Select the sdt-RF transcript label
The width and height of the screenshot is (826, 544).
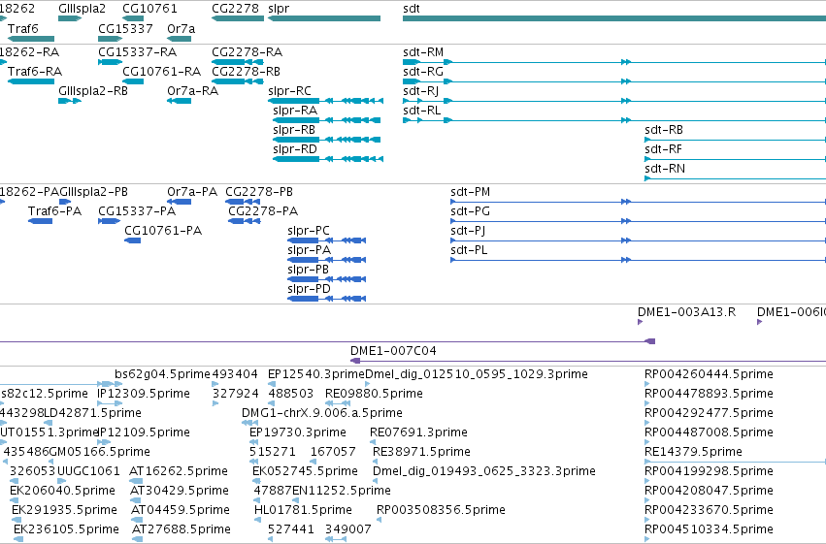[x=664, y=149]
